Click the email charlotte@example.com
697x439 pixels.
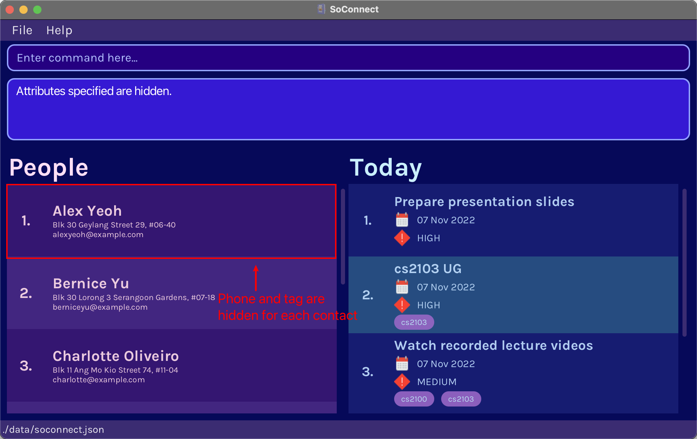click(99, 380)
